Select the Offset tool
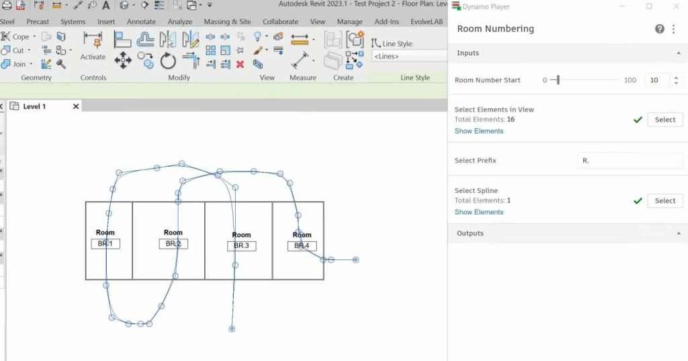 [145, 39]
